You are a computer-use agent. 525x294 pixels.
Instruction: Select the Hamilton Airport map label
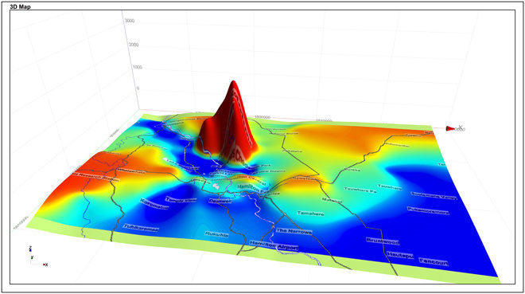(x=274, y=245)
